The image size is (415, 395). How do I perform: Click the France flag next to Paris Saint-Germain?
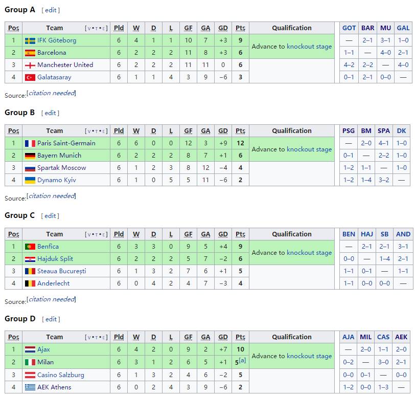(x=30, y=143)
